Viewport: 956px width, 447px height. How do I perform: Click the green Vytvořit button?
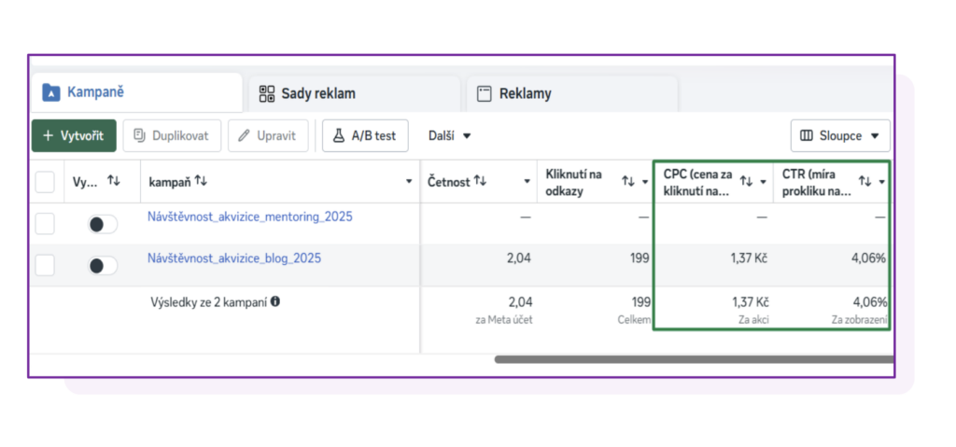click(74, 135)
